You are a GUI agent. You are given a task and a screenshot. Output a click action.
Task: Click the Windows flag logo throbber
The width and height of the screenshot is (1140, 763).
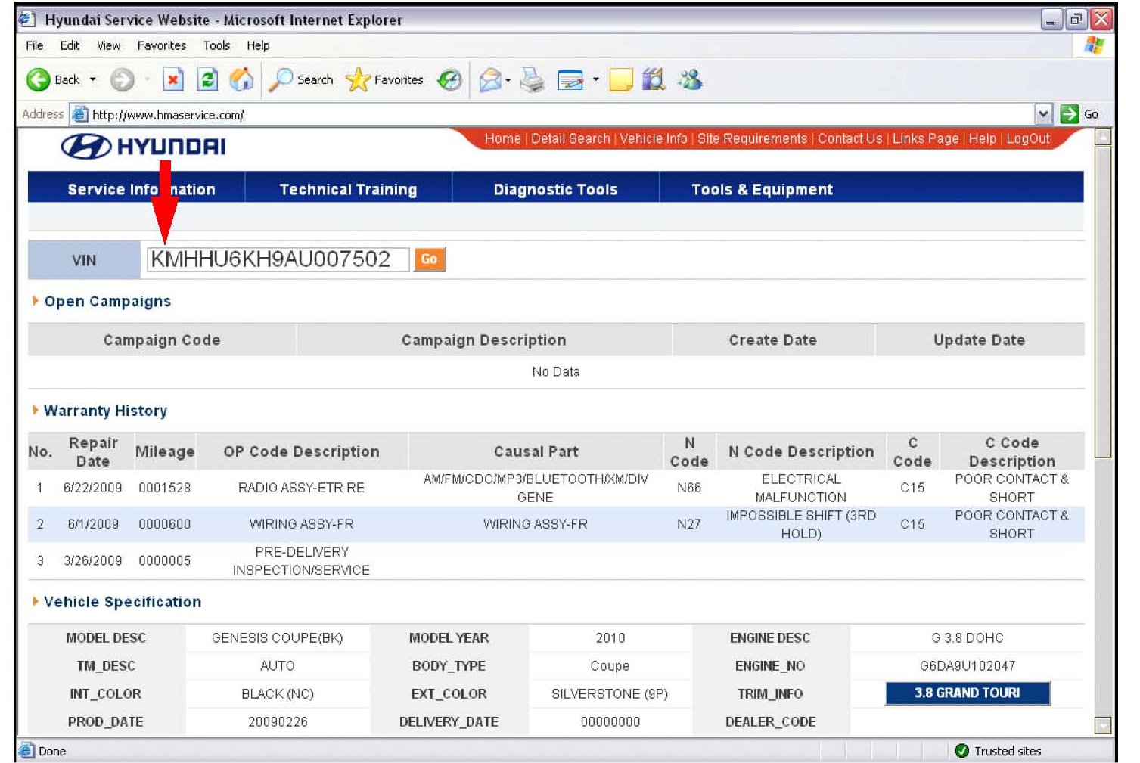1094,45
